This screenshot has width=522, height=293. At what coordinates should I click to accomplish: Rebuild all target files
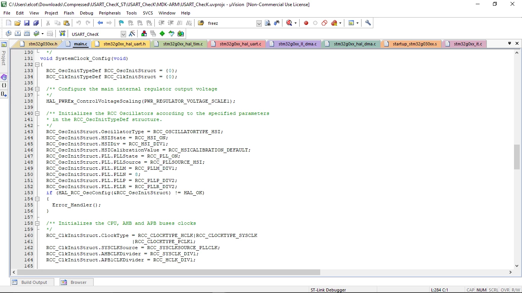tap(27, 34)
